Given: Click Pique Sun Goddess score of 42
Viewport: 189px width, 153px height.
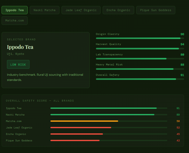Looking at the screenshot, I should (178, 141).
